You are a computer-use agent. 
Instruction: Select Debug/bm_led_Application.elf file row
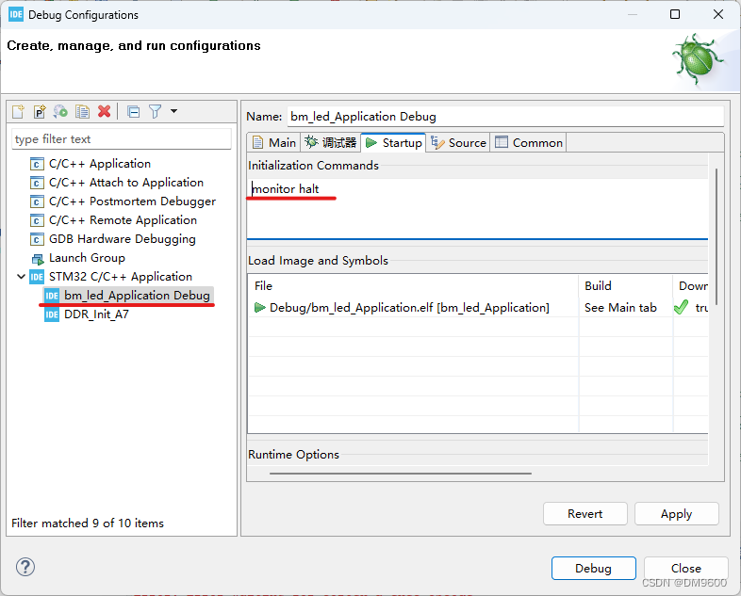(409, 308)
